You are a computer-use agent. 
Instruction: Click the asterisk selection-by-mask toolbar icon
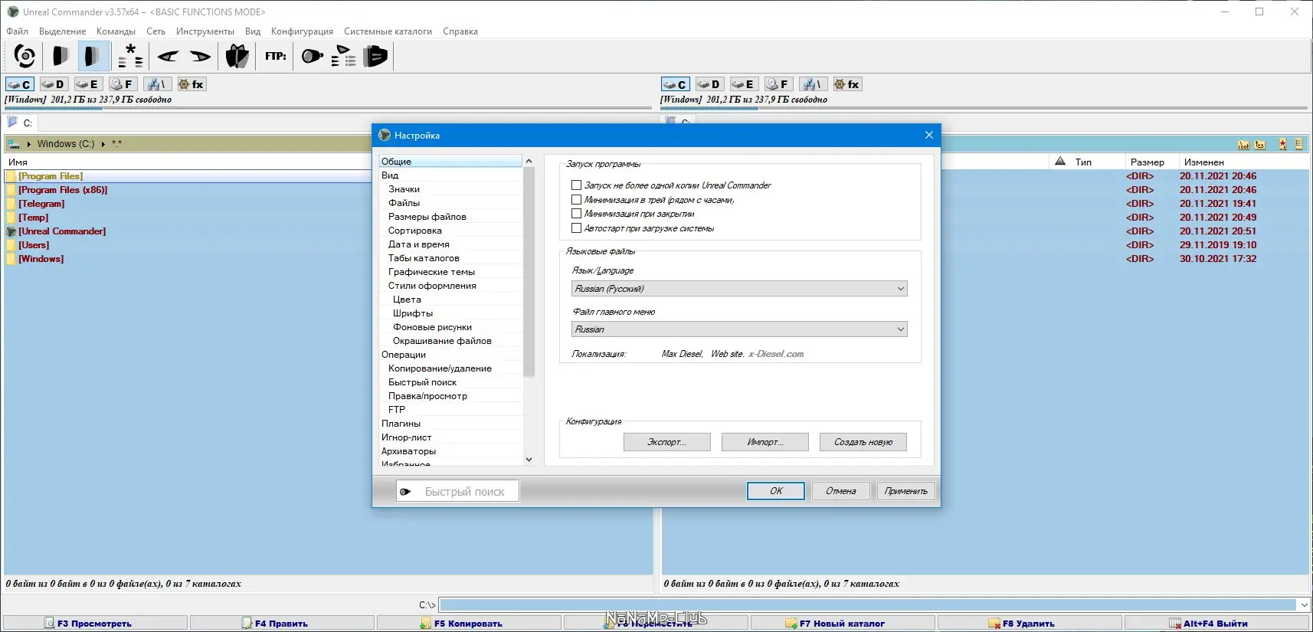(130, 56)
